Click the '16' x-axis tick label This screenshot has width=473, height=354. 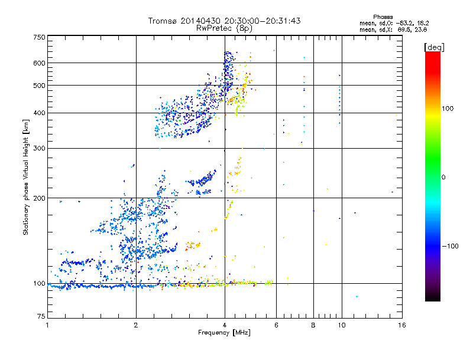coord(402,325)
